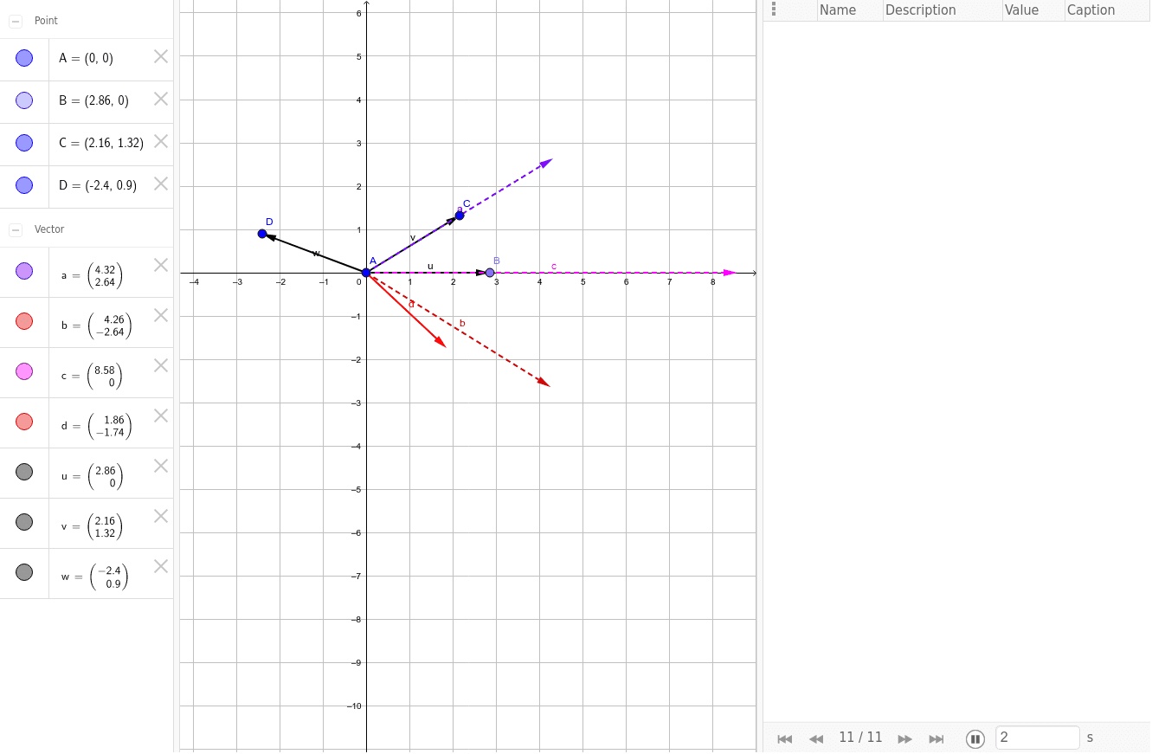Select point A at the origin in graph
This screenshot has height=754, width=1152.
(x=366, y=273)
